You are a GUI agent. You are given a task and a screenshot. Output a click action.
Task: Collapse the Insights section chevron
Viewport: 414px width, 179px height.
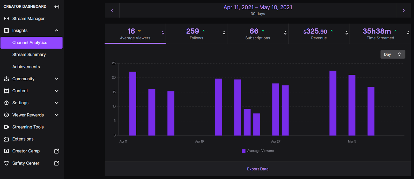(x=57, y=30)
